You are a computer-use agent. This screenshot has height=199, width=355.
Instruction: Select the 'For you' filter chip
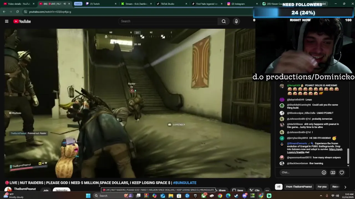point(322,187)
